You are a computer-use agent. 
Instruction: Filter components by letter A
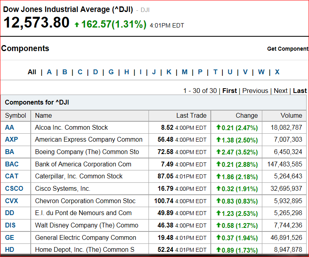(49, 72)
